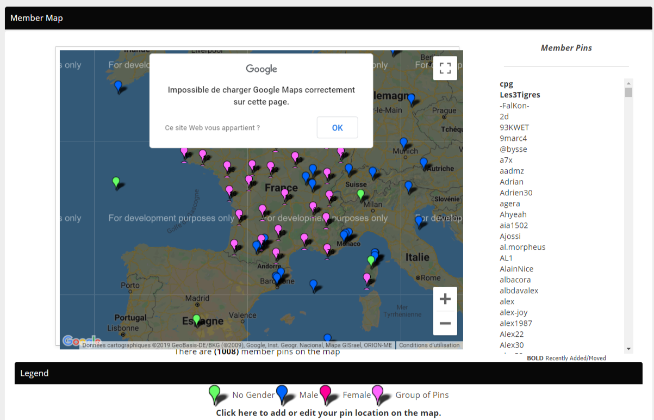Select member agera in list
The height and width of the screenshot is (420, 654).
click(510, 203)
